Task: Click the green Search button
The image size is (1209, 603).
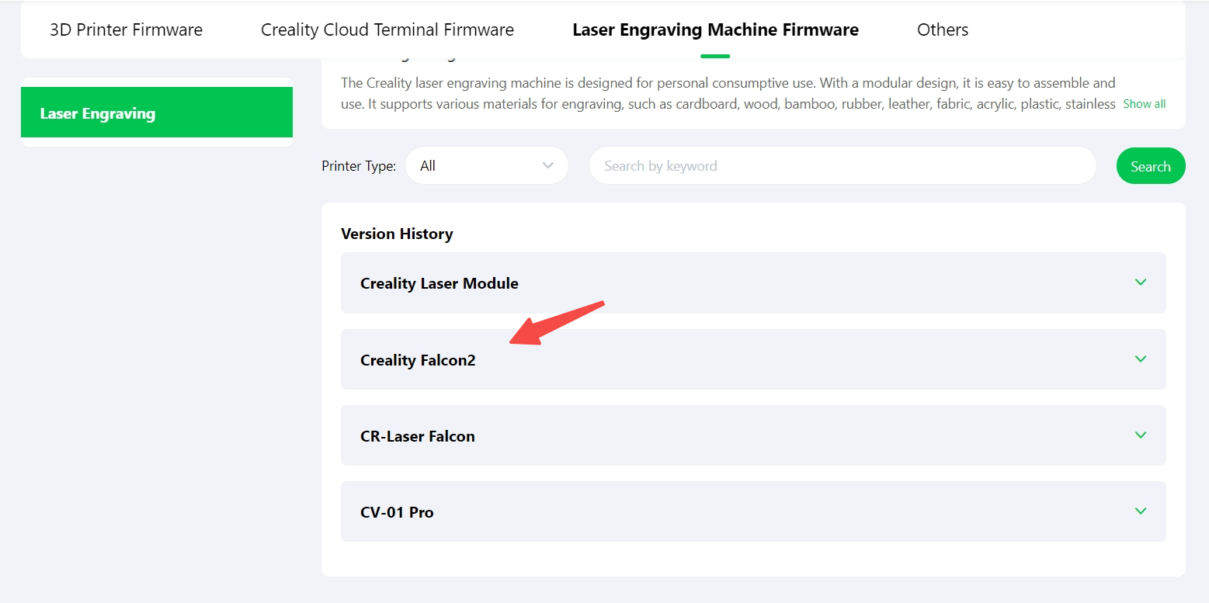Action: [x=1150, y=166]
